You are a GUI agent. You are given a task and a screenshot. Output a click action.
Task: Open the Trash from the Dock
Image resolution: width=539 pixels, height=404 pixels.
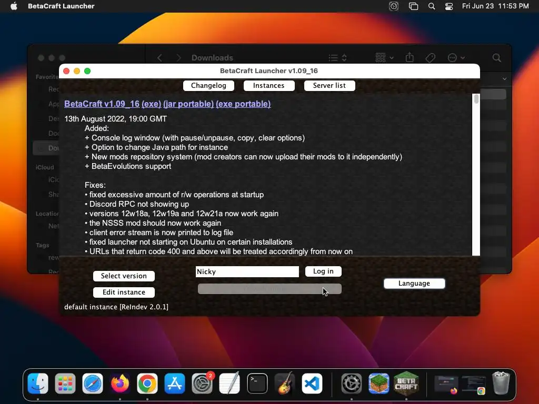(x=501, y=383)
